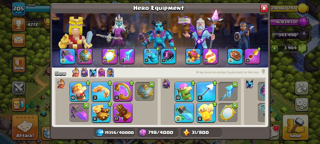This screenshot has width=320, height=144.
Task: Open the Shop button
Action: coord(295,127)
